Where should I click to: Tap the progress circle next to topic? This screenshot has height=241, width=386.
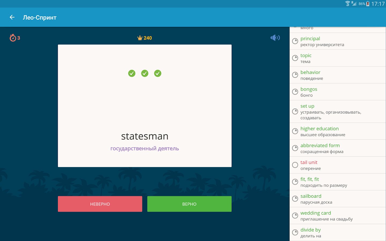(x=295, y=58)
